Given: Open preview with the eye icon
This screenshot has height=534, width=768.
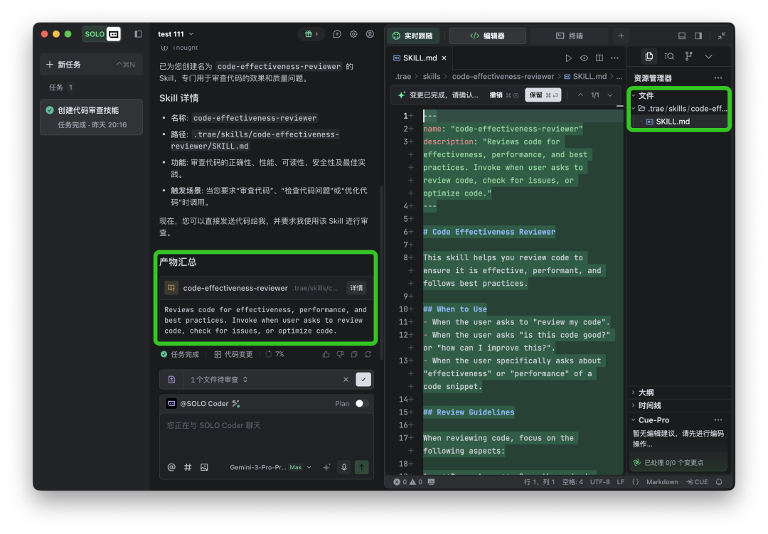Looking at the screenshot, I should (584, 58).
